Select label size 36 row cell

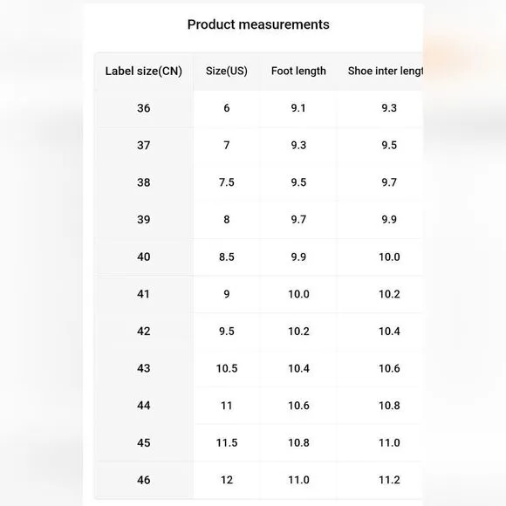[144, 108]
